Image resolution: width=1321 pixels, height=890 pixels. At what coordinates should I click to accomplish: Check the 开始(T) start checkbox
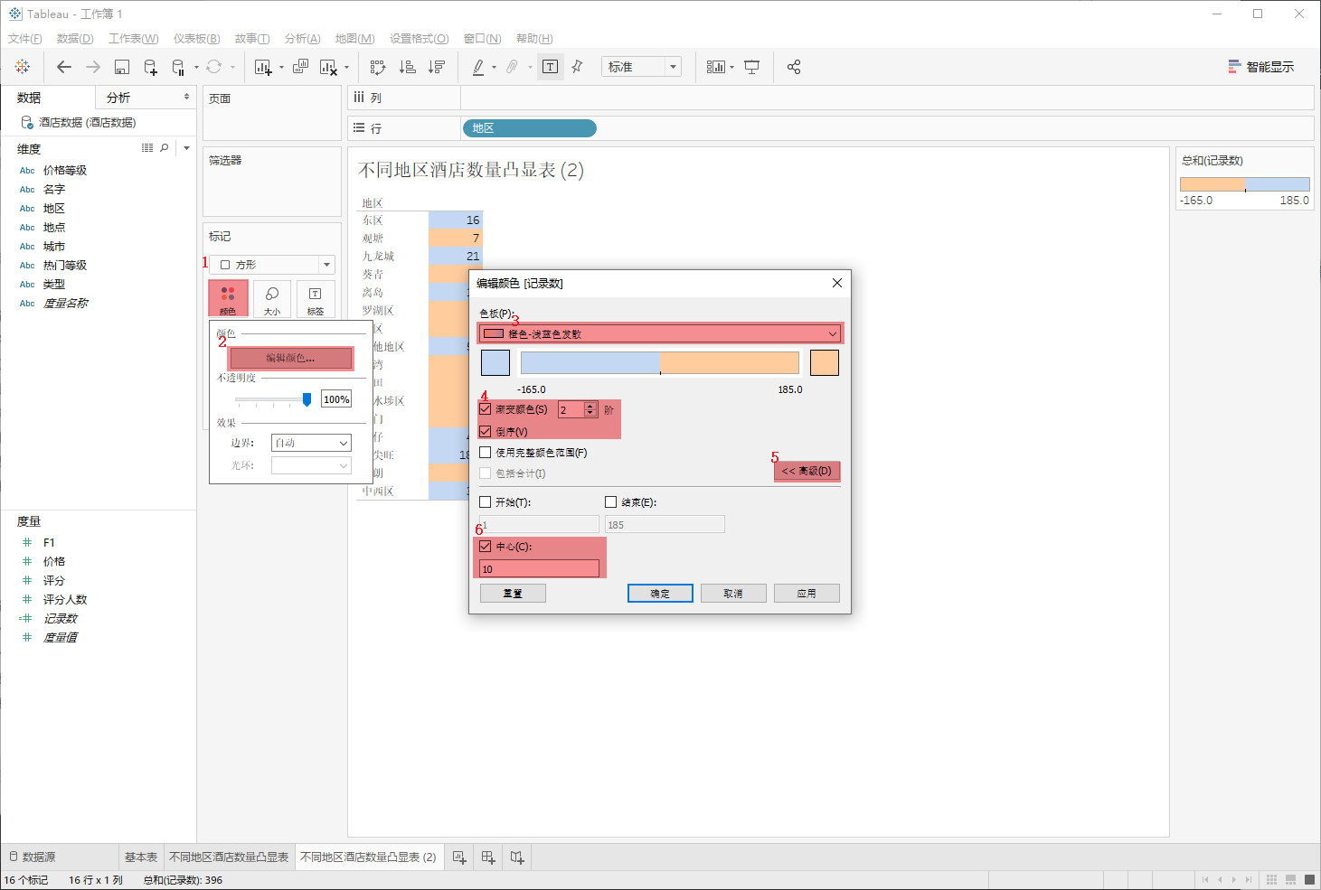(x=486, y=502)
